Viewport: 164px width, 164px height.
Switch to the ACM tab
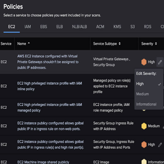click(100, 27)
